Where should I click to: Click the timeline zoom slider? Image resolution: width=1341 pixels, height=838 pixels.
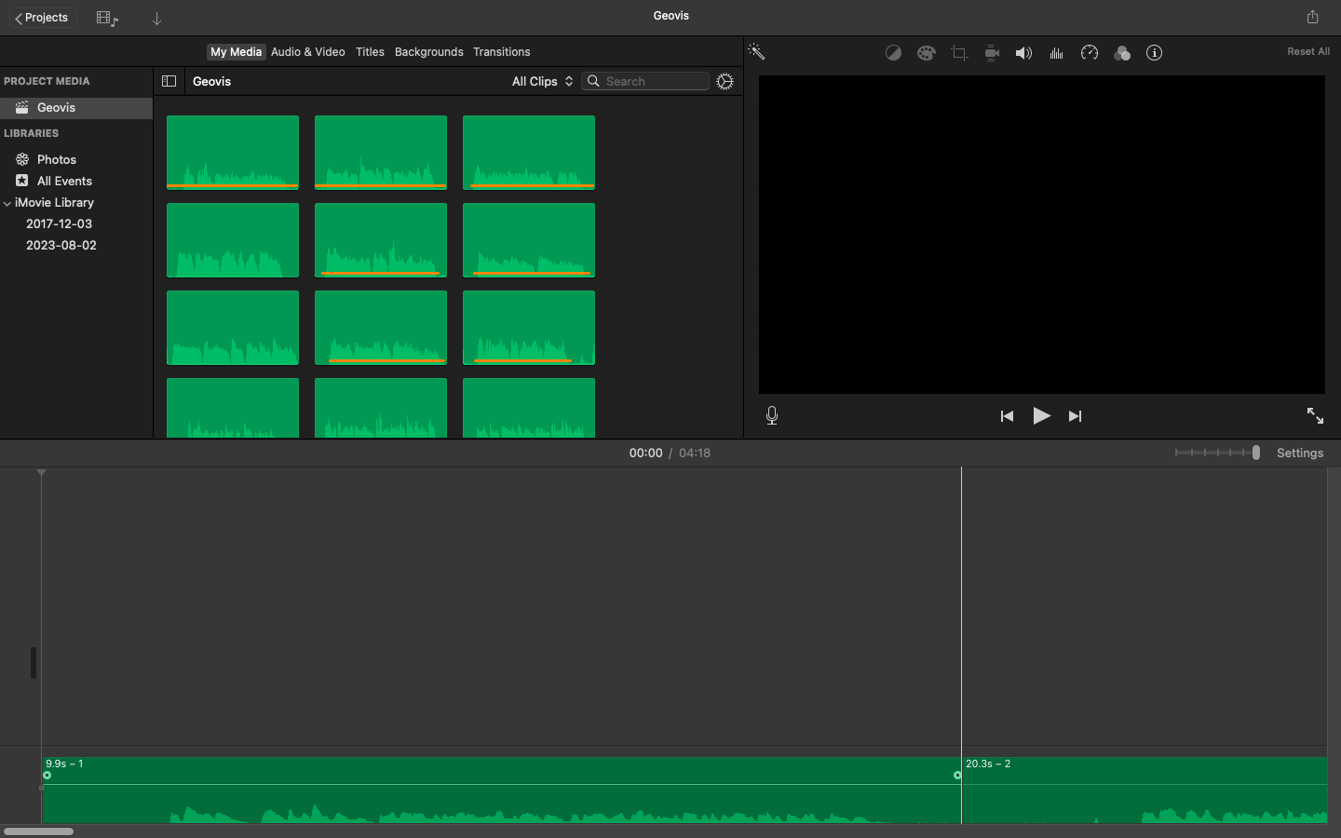1217,453
